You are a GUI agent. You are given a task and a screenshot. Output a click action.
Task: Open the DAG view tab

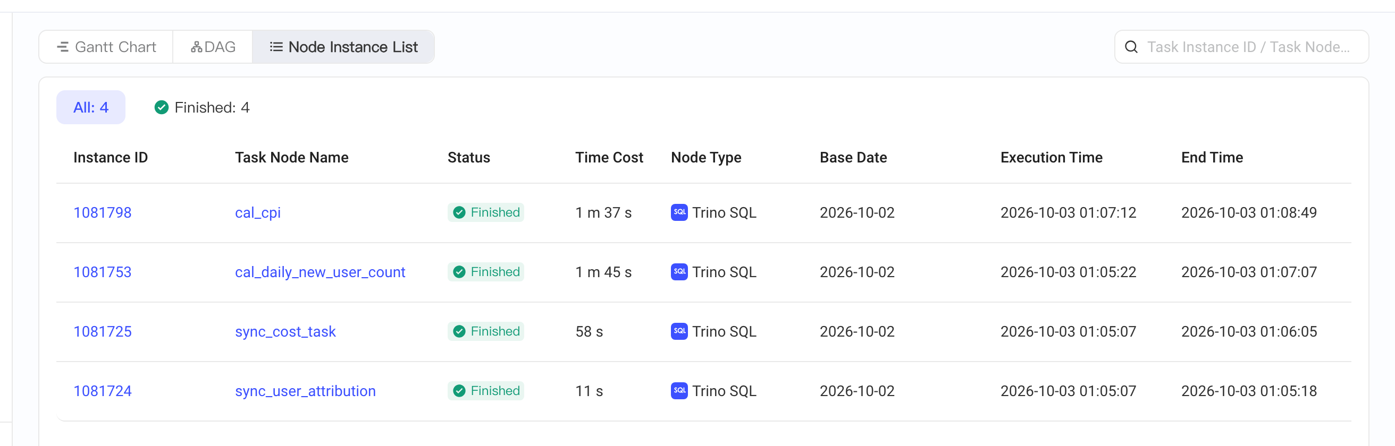[213, 47]
